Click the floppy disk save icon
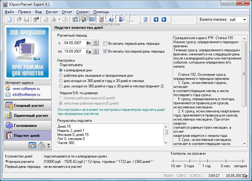The image size is (252, 181). coord(26,19)
